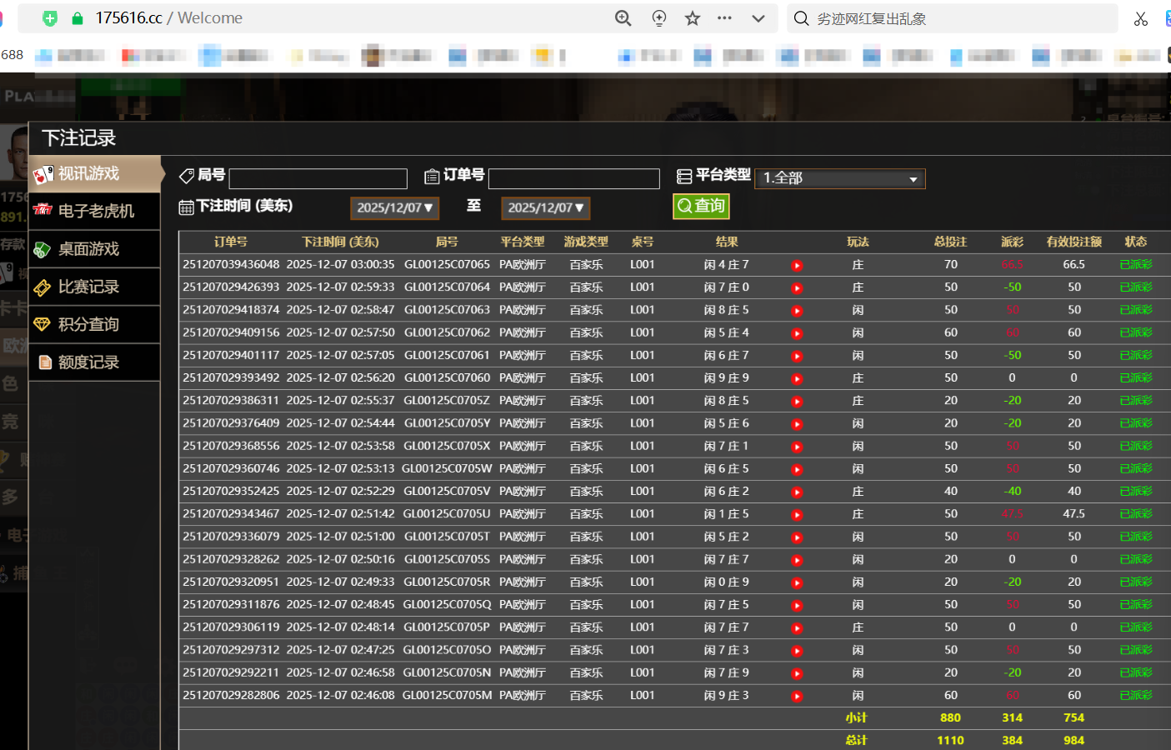Screen dimensions: 1171x750
Task: Go to 积分查询 section
Action: (x=94, y=324)
